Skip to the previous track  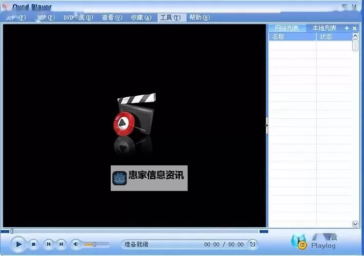point(49,244)
